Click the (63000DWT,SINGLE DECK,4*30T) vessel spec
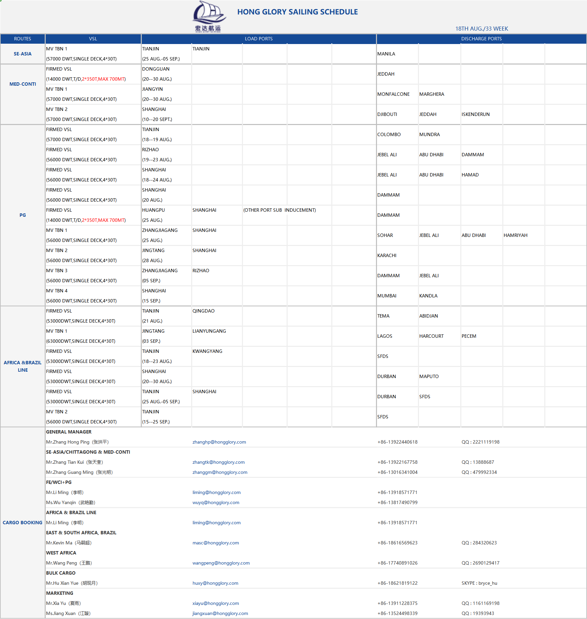 point(81,341)
